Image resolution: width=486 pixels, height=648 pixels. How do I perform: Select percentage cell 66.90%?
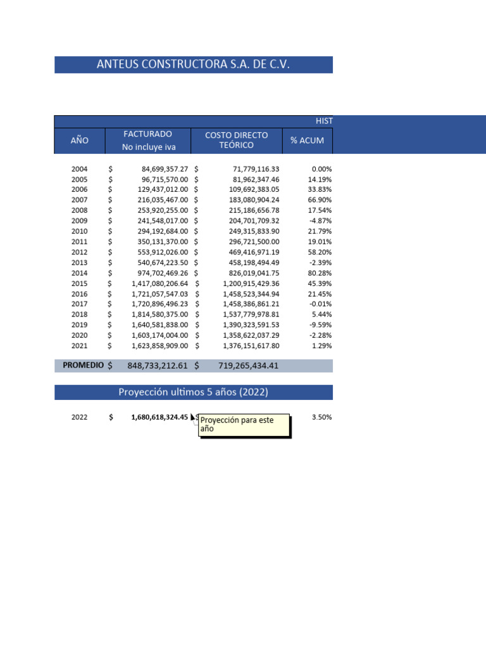pyautogui.click(x=320, y=199)
